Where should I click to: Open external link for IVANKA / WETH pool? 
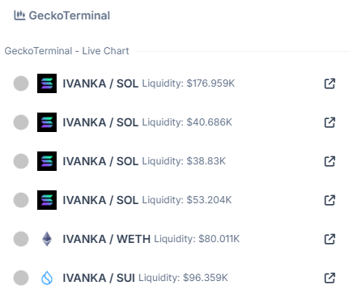pyautogui.click(x=329, y=239)
